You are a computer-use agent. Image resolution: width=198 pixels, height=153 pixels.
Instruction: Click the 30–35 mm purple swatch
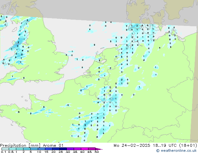[70, 149]
